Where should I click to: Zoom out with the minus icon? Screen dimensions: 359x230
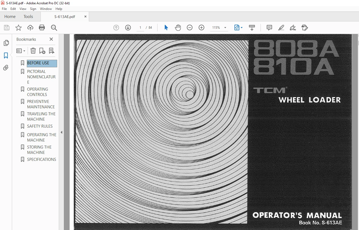coord(190,28)
